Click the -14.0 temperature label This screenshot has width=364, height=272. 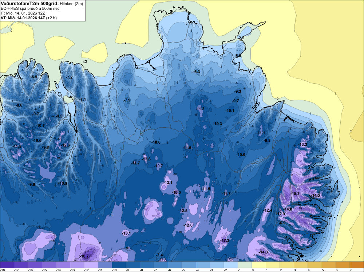tap(288, 209)
